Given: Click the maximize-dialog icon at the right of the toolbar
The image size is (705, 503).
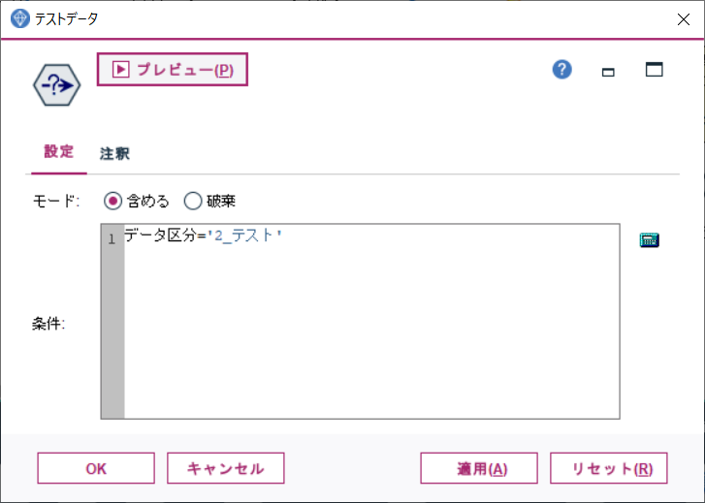Looking at the screenshot, I should (x=654, y=70).
